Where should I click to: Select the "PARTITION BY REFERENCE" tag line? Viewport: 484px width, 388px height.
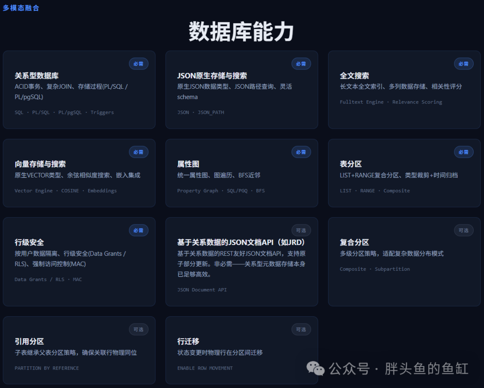coord(47,368)
